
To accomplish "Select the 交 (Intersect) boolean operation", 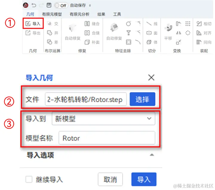I will (53, 24).
